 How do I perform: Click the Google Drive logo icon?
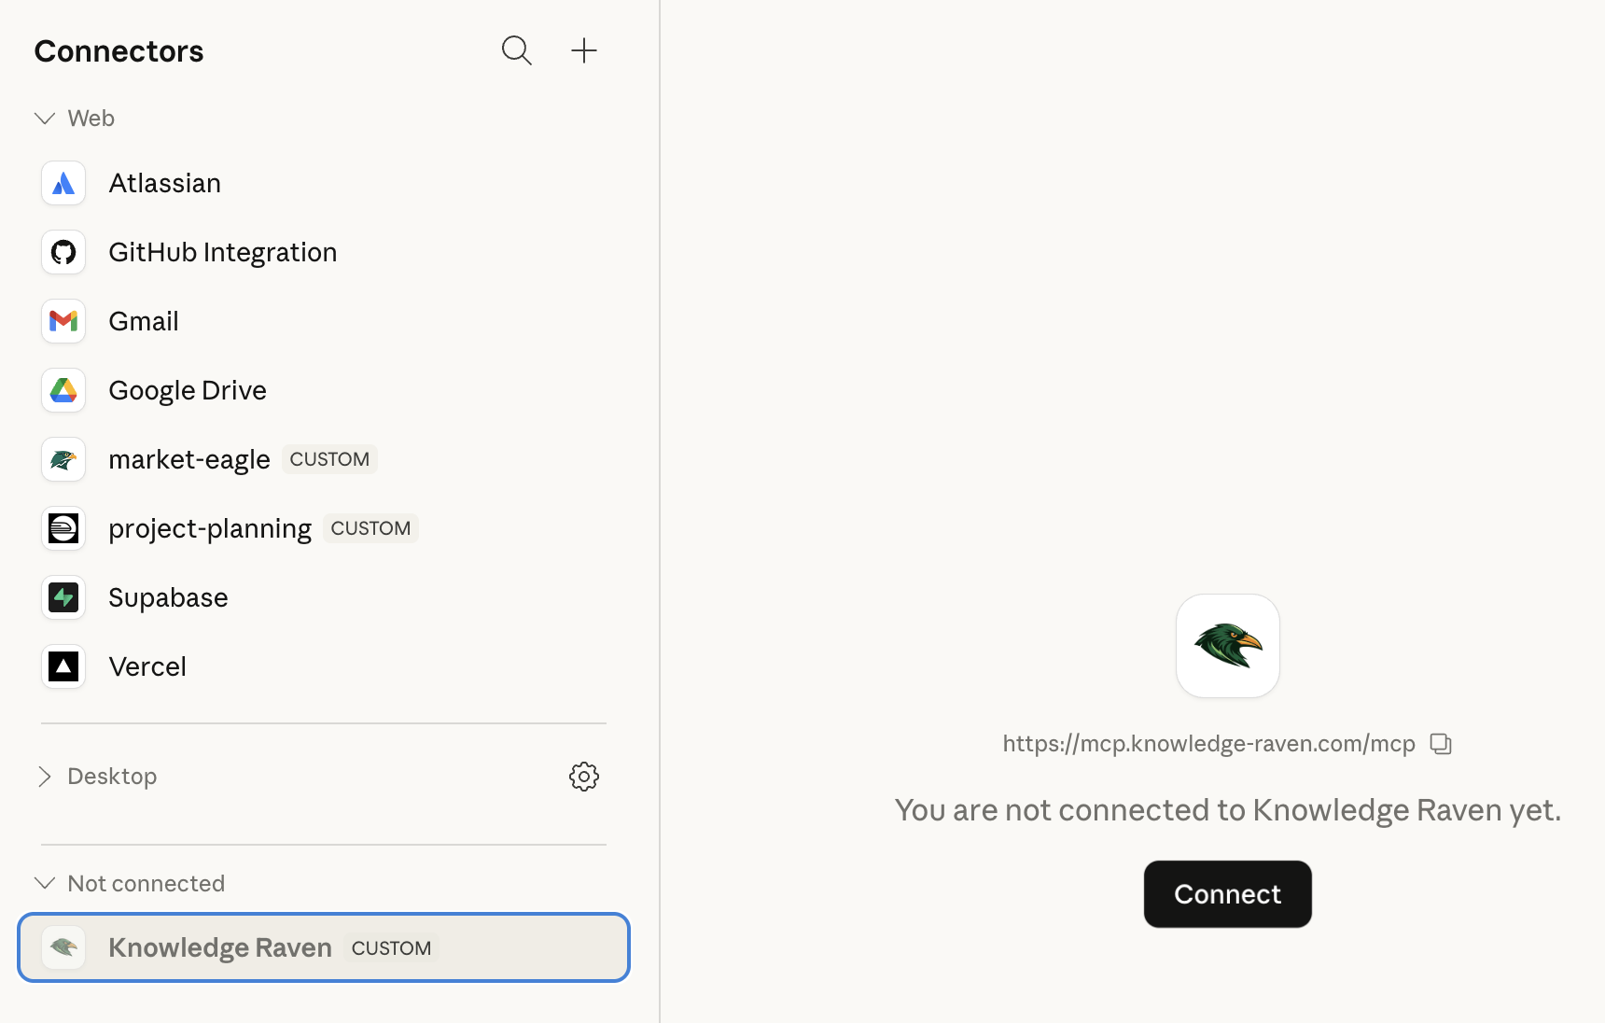click(63, 390)
